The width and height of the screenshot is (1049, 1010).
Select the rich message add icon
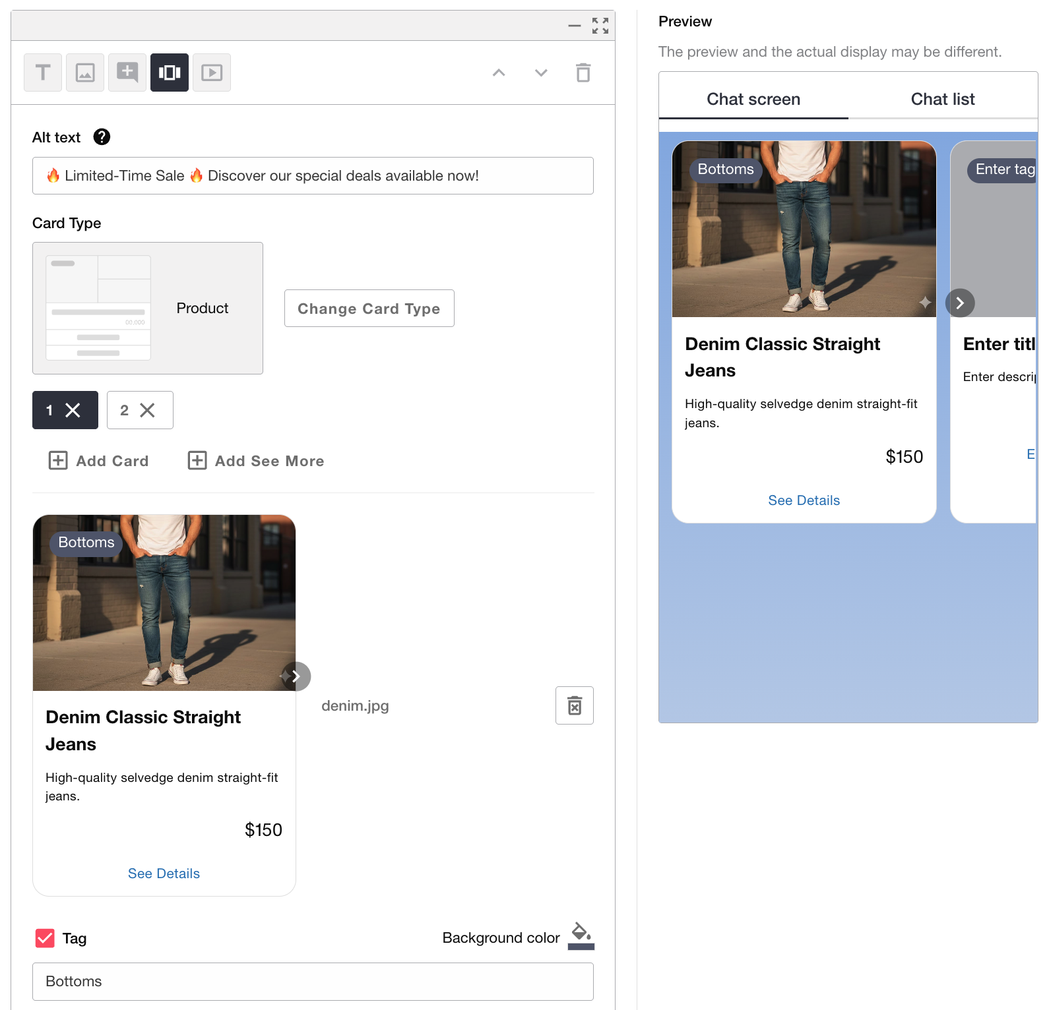(127, 73)
